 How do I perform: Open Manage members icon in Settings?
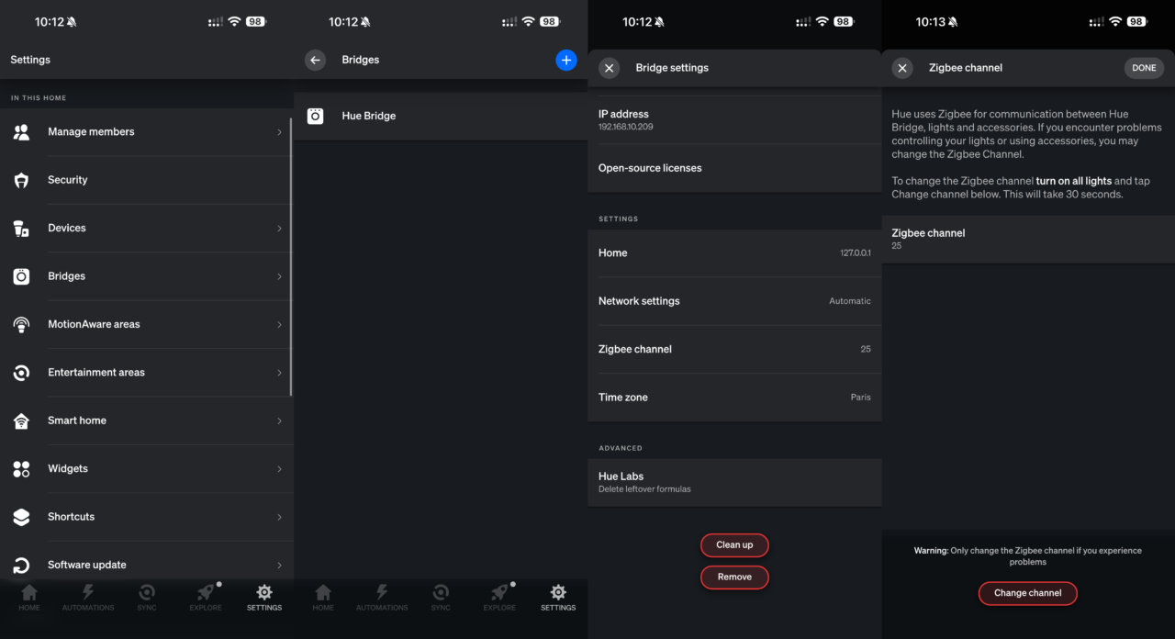[21, 132]
